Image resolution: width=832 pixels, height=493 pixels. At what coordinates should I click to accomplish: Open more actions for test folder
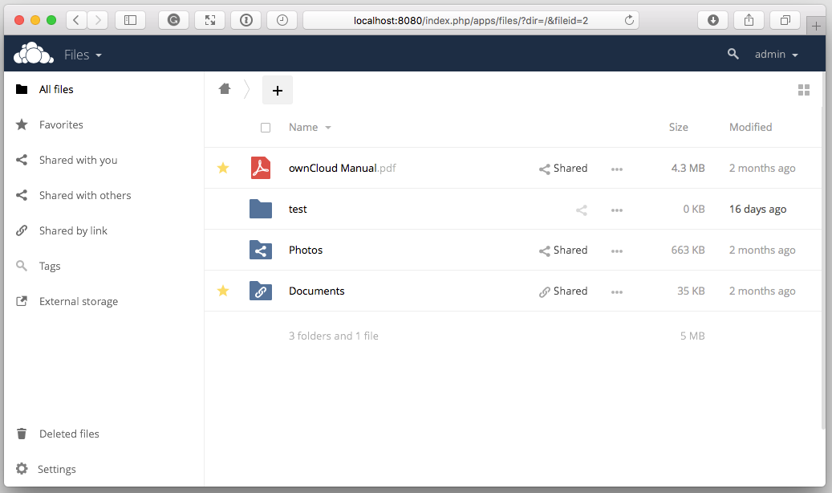(616, 210)
